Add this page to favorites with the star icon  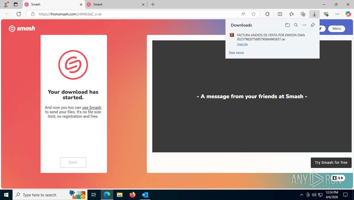tap(254, 14)
